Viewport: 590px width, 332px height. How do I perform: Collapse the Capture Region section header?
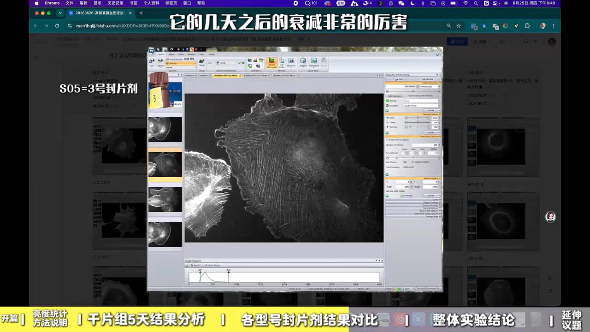[x=413, y=178]
